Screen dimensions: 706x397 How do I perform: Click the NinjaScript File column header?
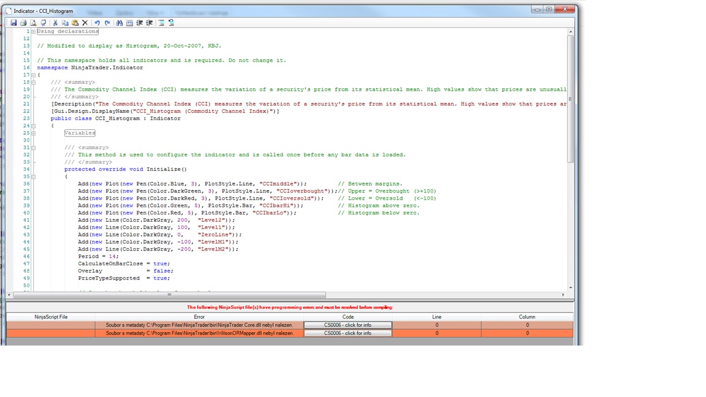click(51, 317)
